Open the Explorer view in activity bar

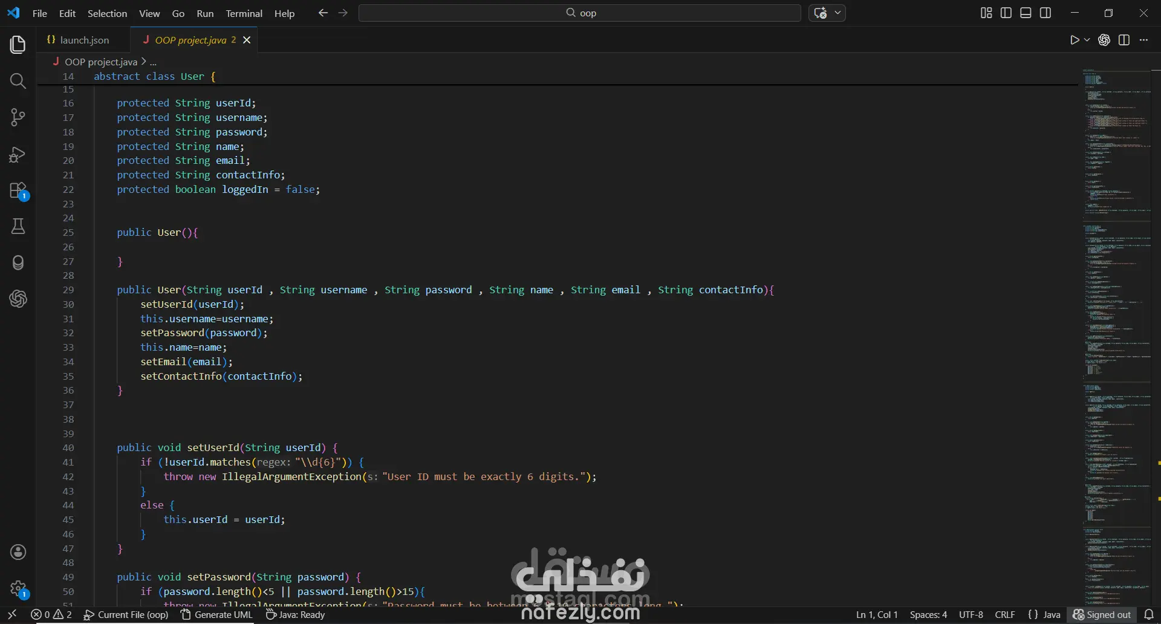[18, 45]
